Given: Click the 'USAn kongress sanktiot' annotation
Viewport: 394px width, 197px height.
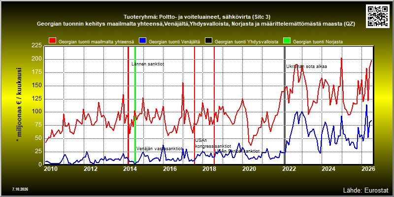Looking at the screenshot, I should tap(213, 143).
